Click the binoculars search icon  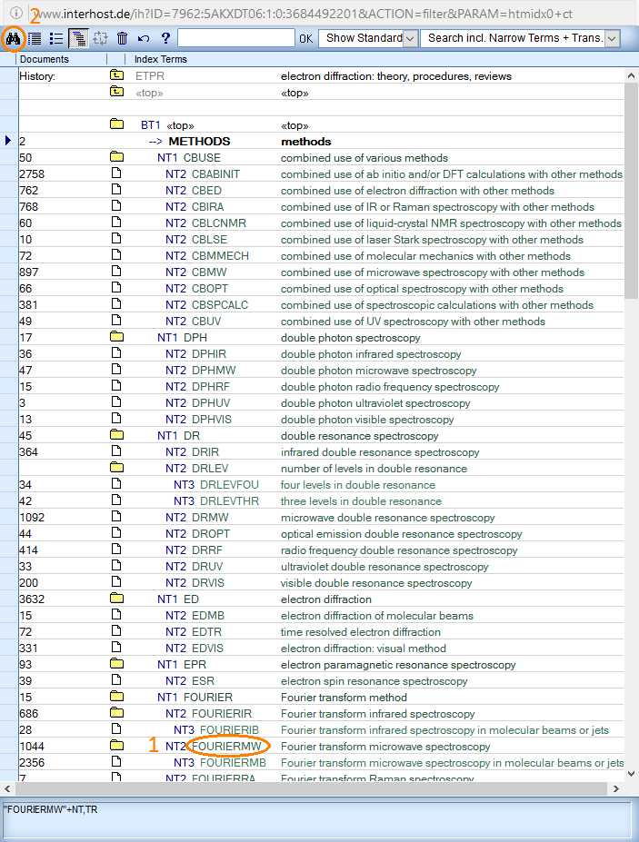tap(14, 38)
